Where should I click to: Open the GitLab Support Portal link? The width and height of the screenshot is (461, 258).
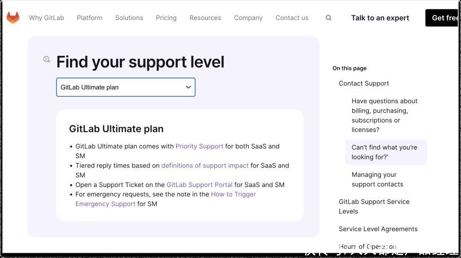tap(199, 185)
